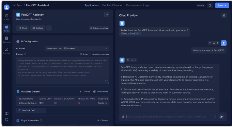
Task: Open Datasets in the left sidebar
Action: (x=6, y=40)
